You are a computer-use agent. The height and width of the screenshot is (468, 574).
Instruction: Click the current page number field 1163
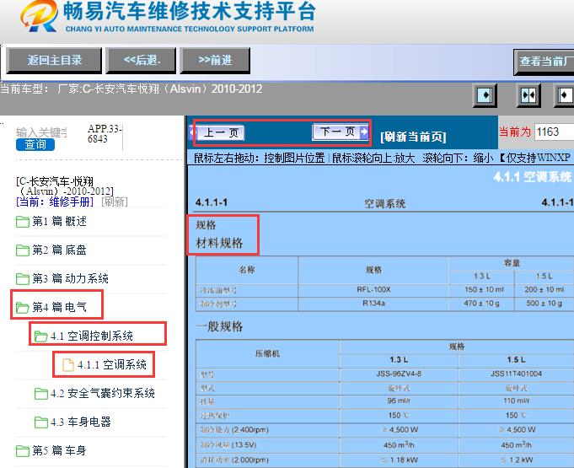click(x=554, y=132)
